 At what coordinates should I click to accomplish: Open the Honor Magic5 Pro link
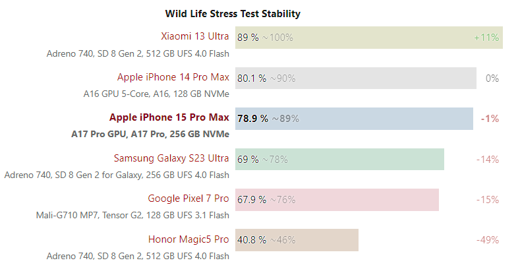[188, 239]
